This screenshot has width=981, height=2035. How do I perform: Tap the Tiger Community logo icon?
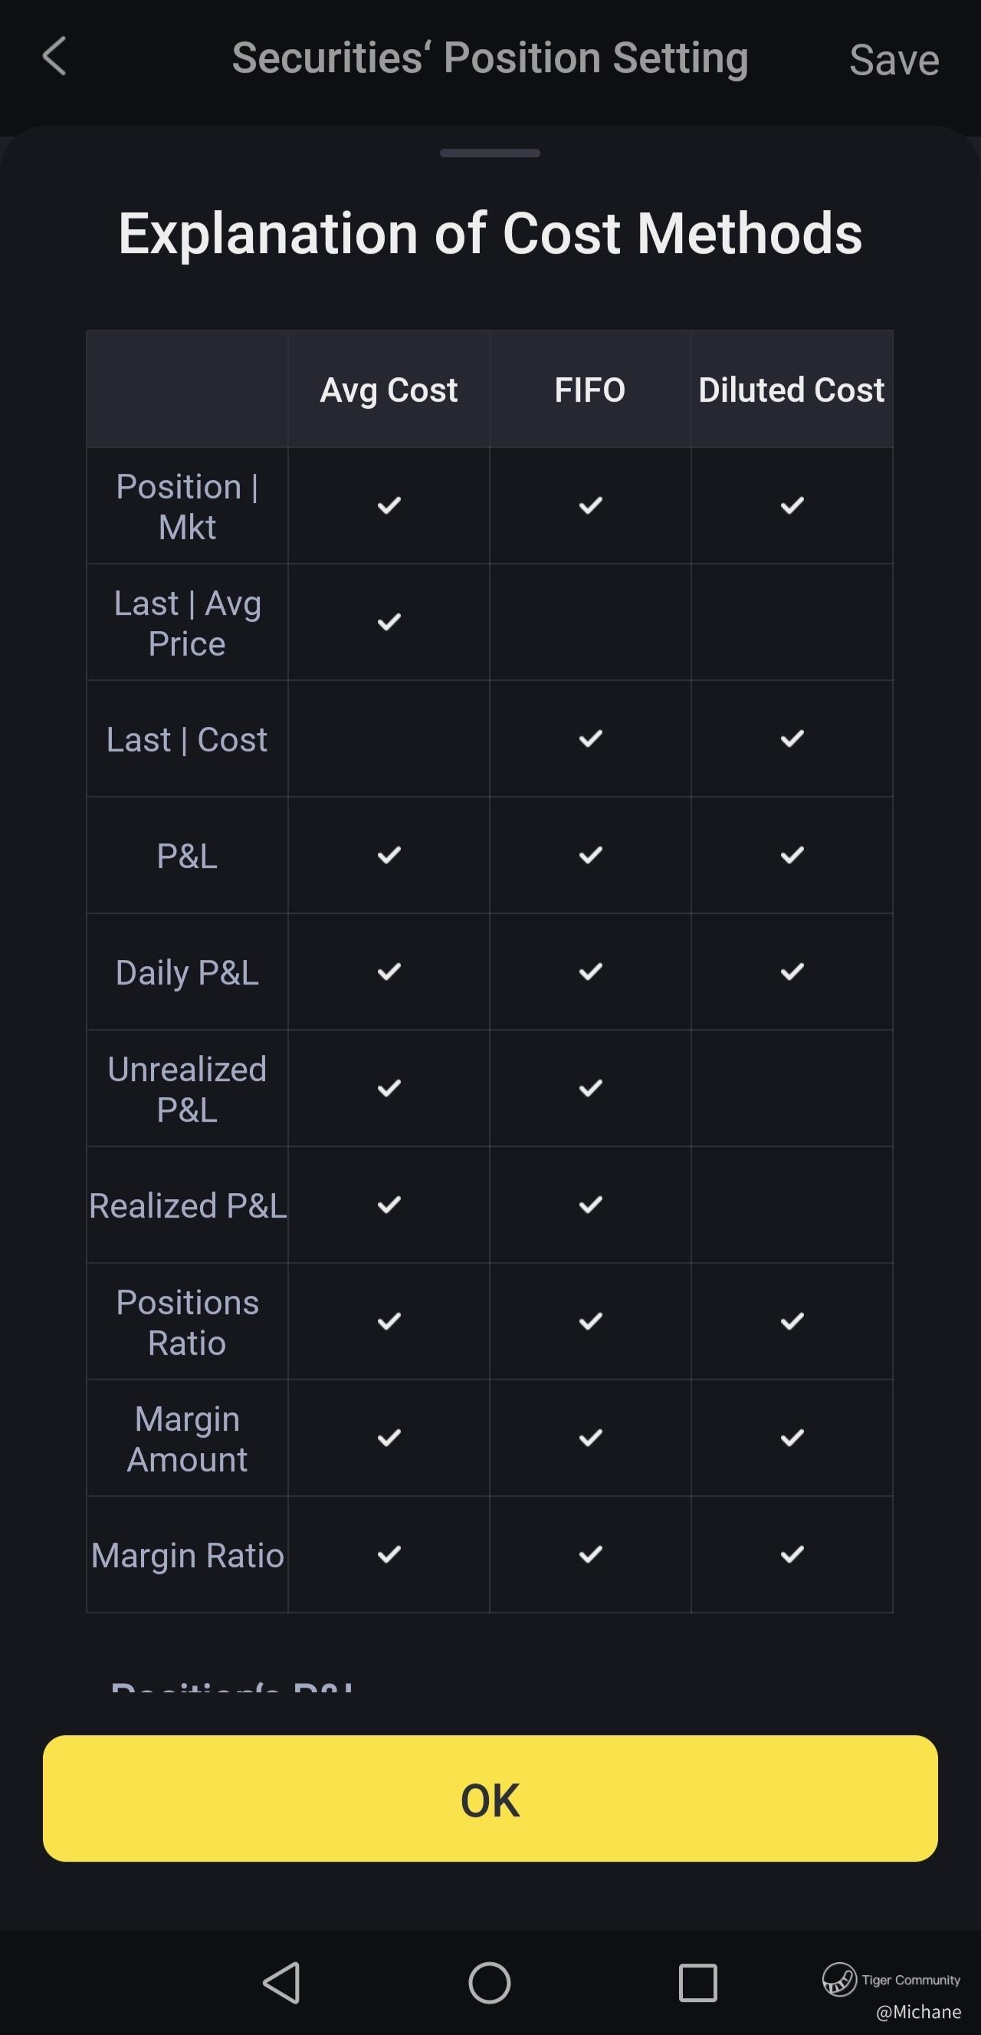coord(838,1980)
